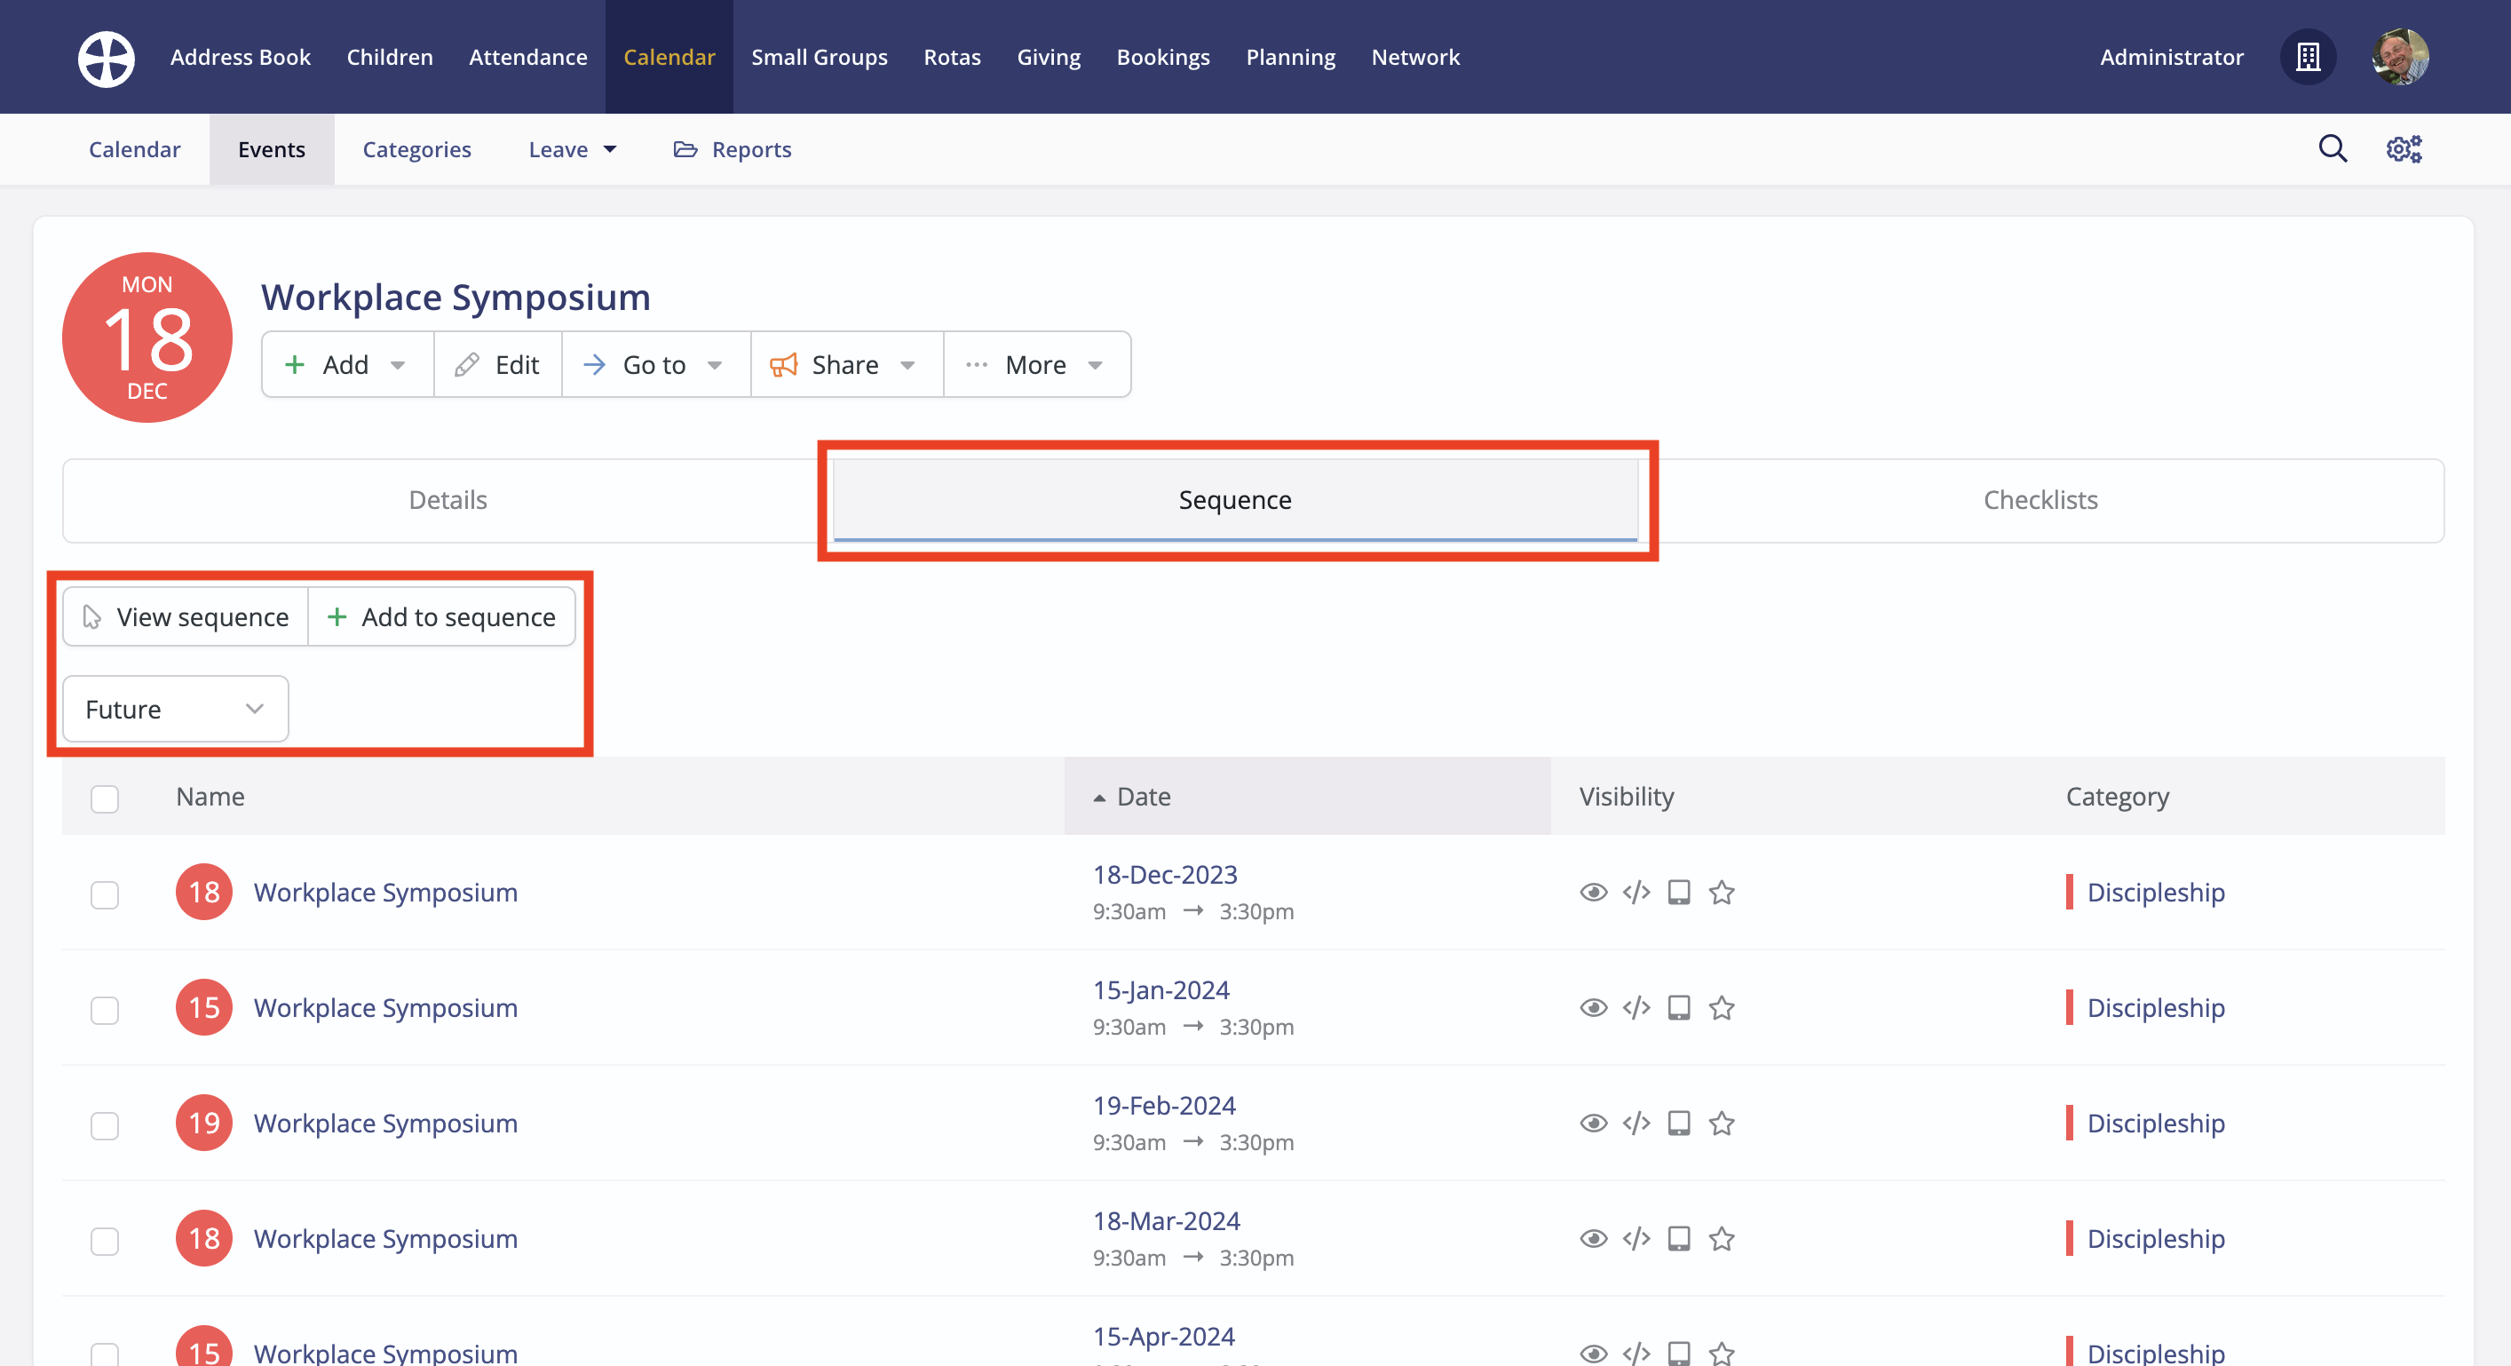Expand the Leave submenu dropdown

click(x=572, y=149)
